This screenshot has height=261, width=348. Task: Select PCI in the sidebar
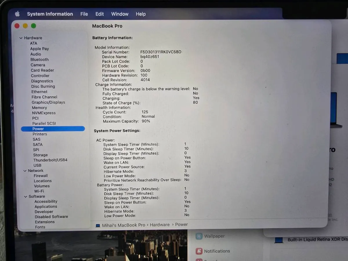[x=35, y=118]
